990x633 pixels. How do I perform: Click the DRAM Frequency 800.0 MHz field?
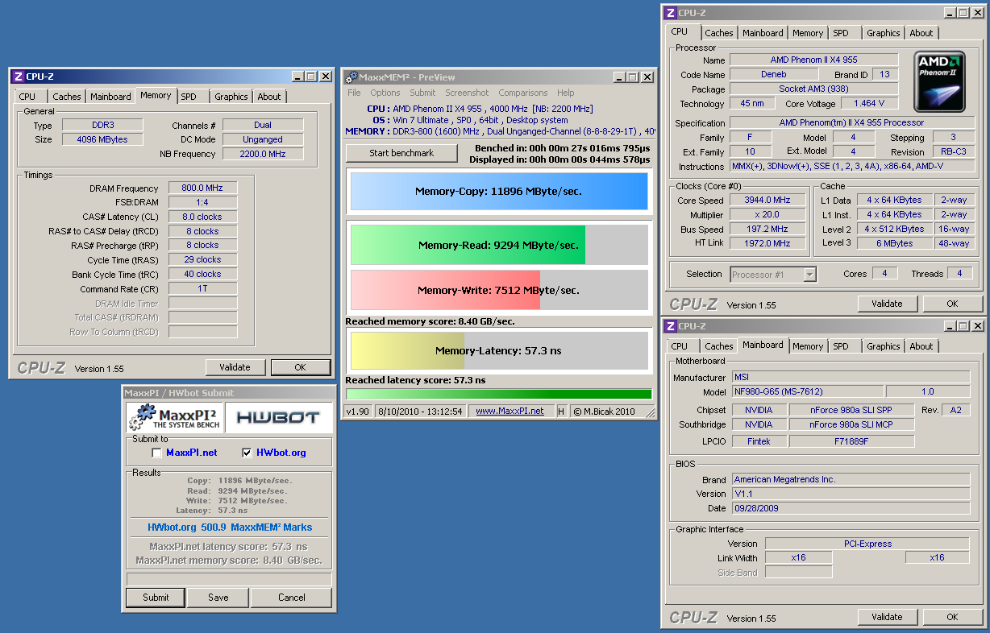click(x=202, y=188)
